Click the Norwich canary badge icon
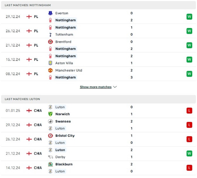This screenshot has height=178, width=197. pos(50,114)
